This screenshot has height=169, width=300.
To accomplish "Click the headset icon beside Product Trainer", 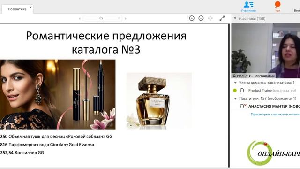I will coord(242,90).
